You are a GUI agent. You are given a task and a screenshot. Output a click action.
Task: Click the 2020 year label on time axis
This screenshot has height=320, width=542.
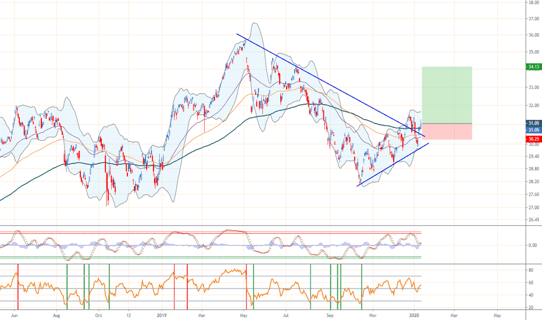click(x=414, y=315)
